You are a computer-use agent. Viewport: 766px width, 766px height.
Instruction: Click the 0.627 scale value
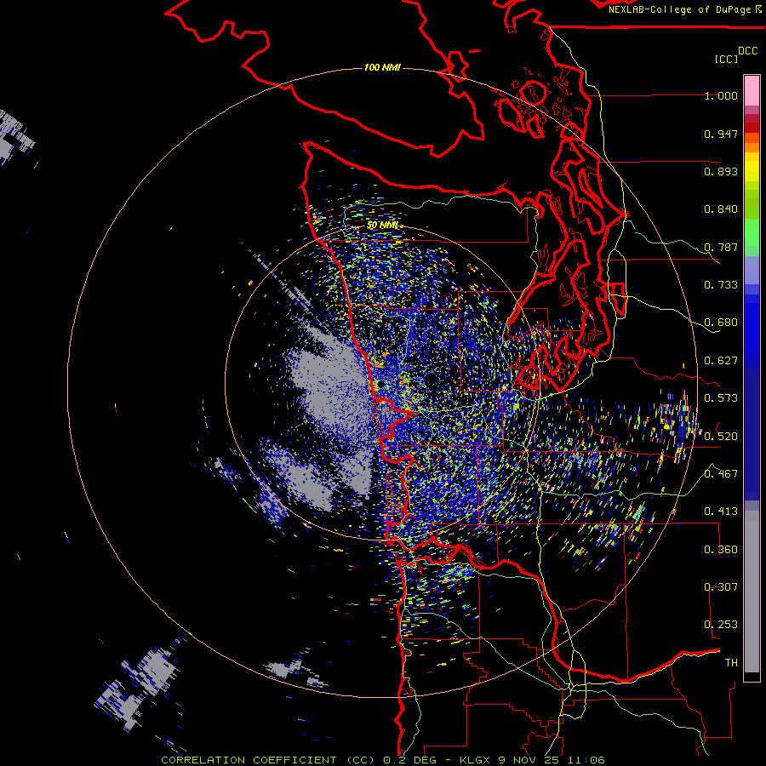click(x=721, y=361)
